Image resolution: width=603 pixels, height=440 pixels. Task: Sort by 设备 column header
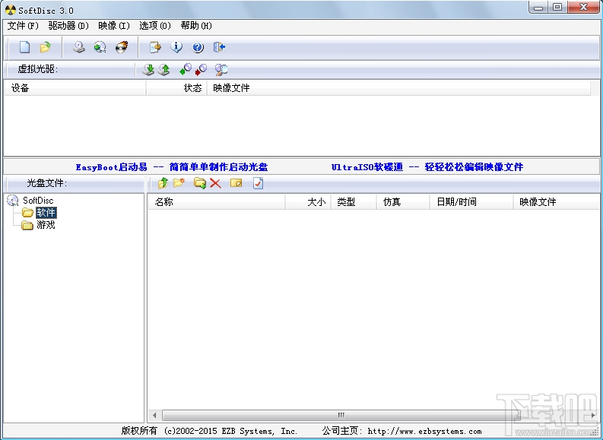(x=75, y=88)
